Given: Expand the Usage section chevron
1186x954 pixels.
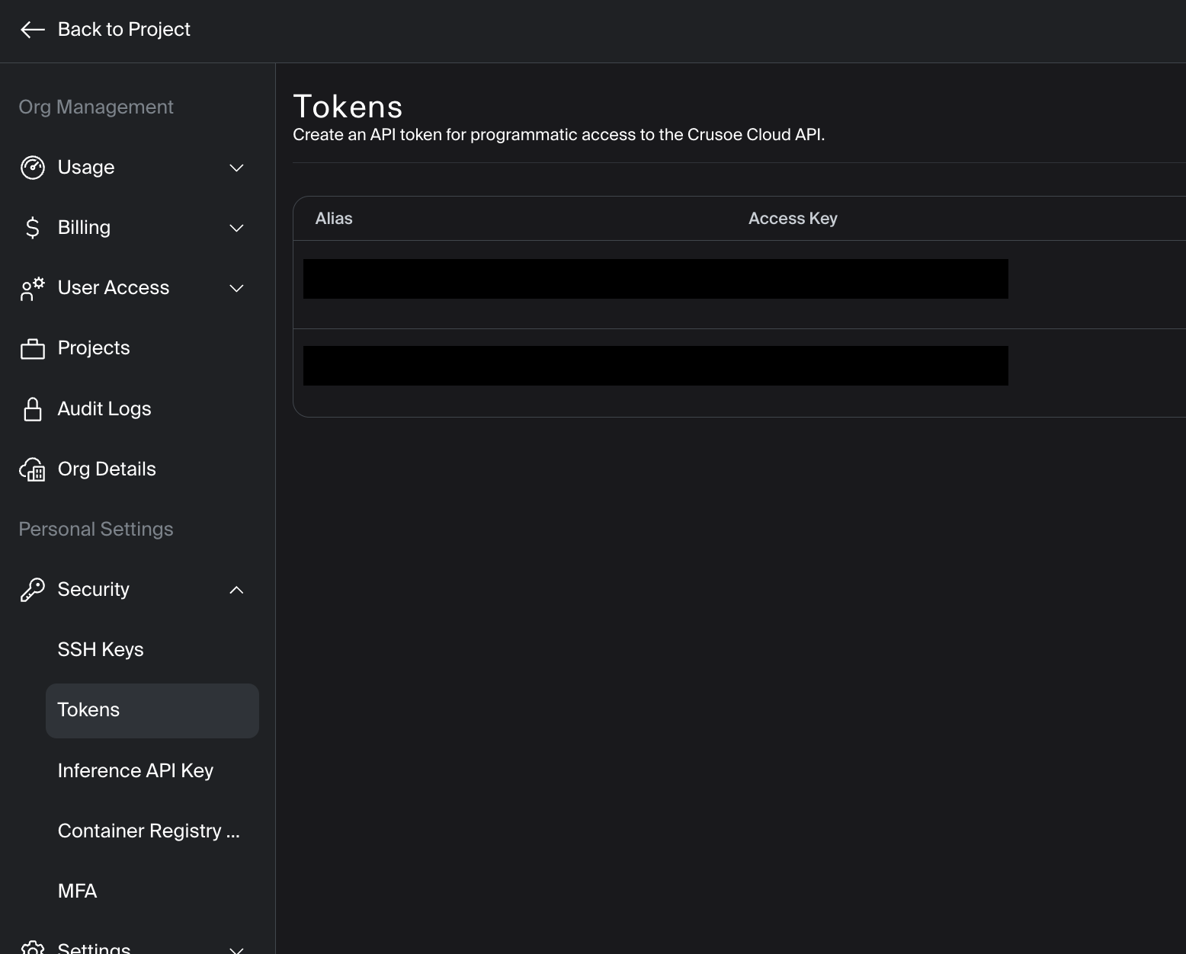Looking at the screenshot, I should (237, 168).
